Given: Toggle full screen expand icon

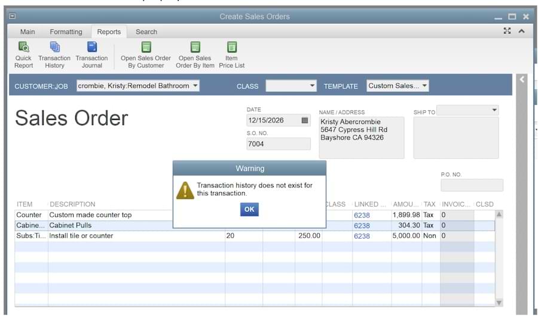Looking at the screenshot, I should [507, 31].
